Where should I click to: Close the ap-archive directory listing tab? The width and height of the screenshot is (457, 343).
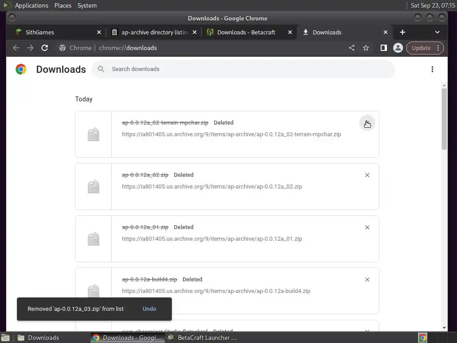pos(195,32)
